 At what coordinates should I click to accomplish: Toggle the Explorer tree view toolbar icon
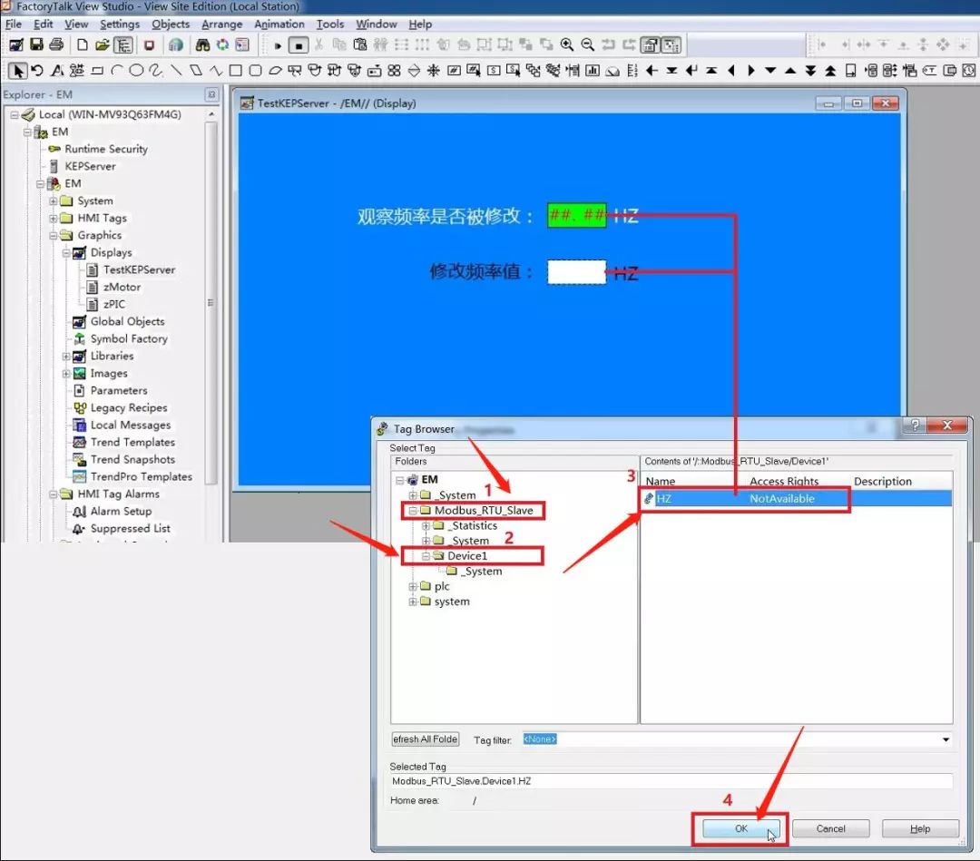pyautogui.click(x=123, y=45)
